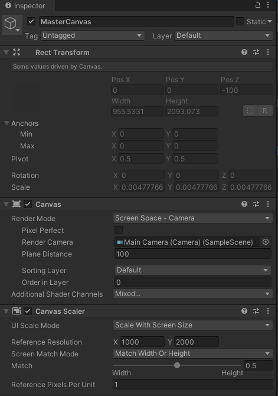Open the Canvas Scaler help icon
This screenshot has height=396, width=278.
[x=244, y=311]
